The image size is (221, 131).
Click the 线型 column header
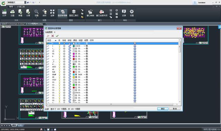tap(80, 41)
